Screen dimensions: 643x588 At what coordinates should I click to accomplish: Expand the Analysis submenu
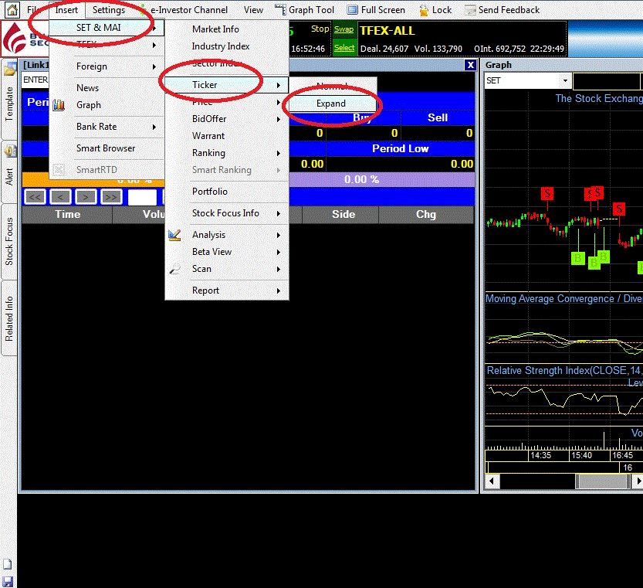(227, 235)
